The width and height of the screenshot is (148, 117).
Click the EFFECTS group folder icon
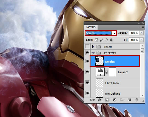[99, 53]
